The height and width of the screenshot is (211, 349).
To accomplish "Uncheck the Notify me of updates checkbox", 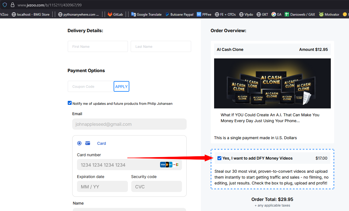I will click(70, 103).
